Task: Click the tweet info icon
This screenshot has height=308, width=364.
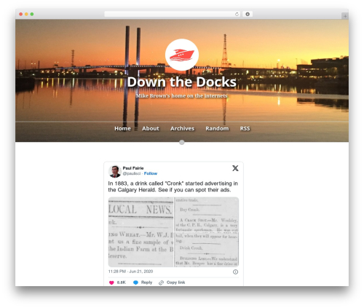Action: (235, 272)
